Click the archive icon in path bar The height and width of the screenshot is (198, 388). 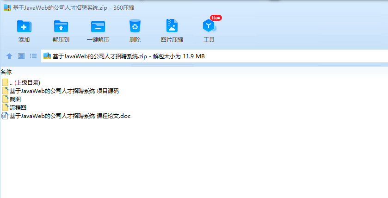point(47,56)
